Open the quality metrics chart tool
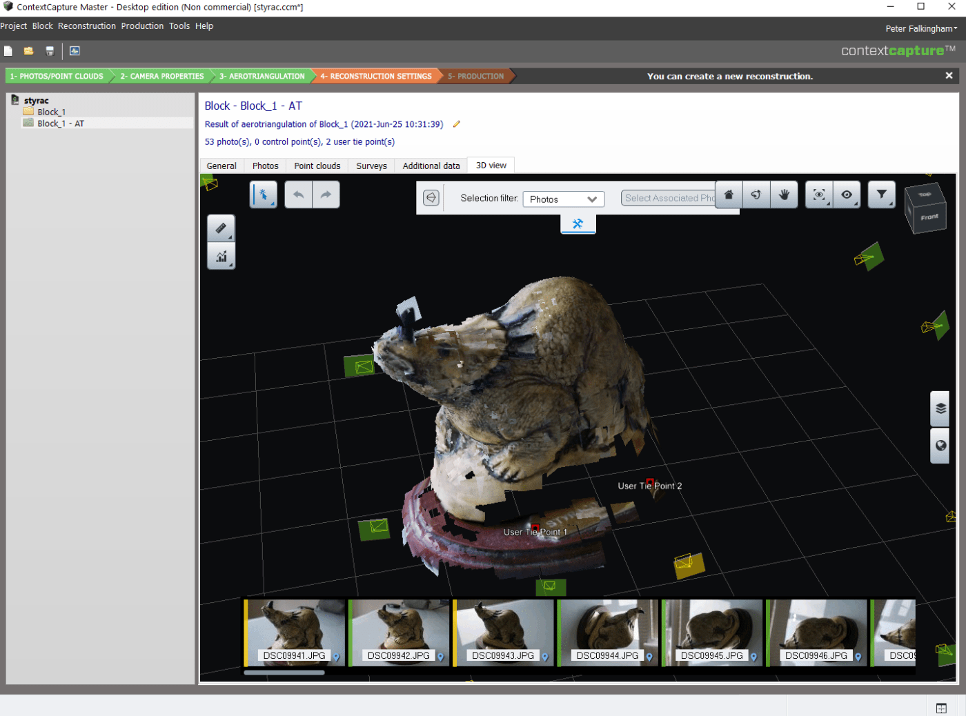Screen dimensions: 966x716 [221, 257]
